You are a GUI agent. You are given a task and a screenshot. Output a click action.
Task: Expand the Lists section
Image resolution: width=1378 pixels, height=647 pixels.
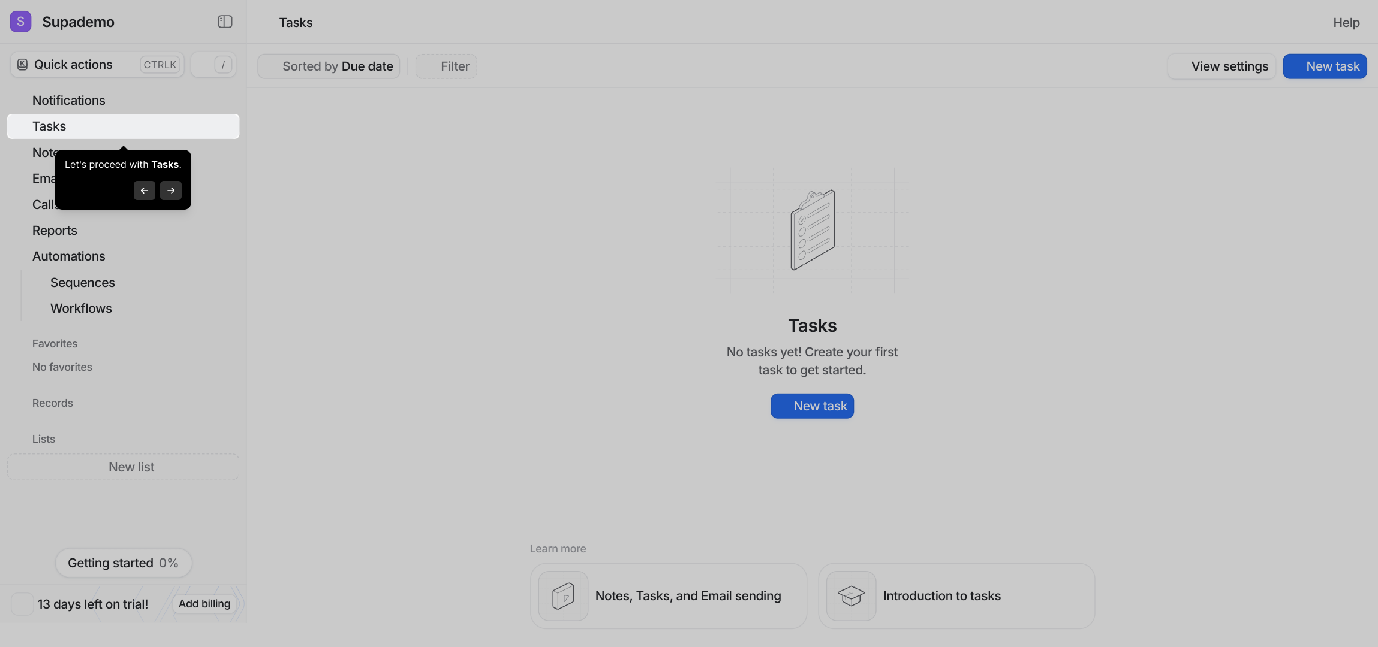point(44,439)
